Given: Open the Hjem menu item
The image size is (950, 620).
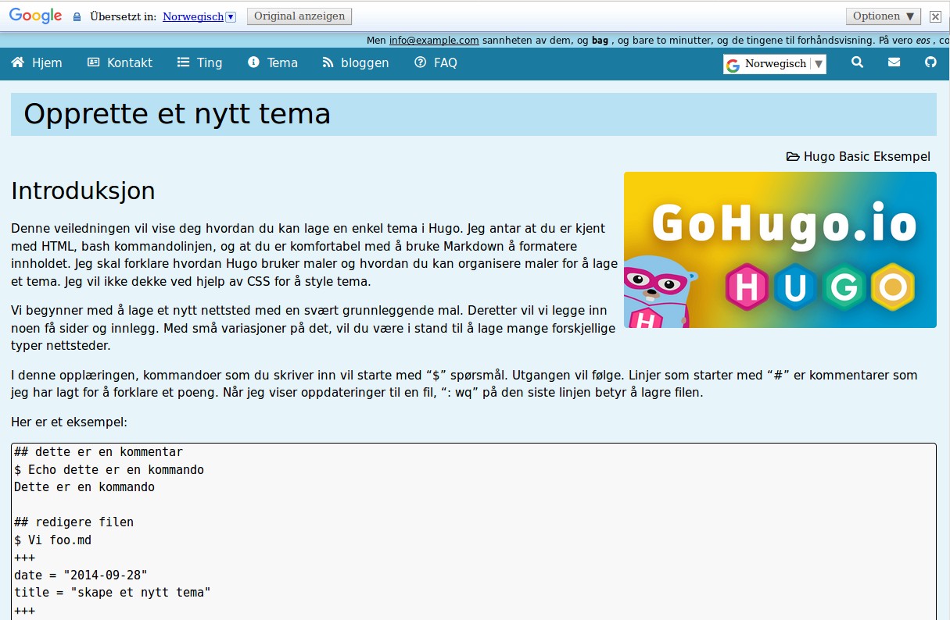Looking at the screenshot, I should coord(37,62).
